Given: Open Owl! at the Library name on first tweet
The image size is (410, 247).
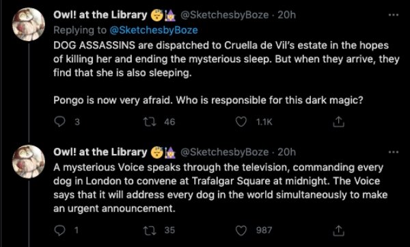Looking at the screenshot, I should click(x=100, y=15).
